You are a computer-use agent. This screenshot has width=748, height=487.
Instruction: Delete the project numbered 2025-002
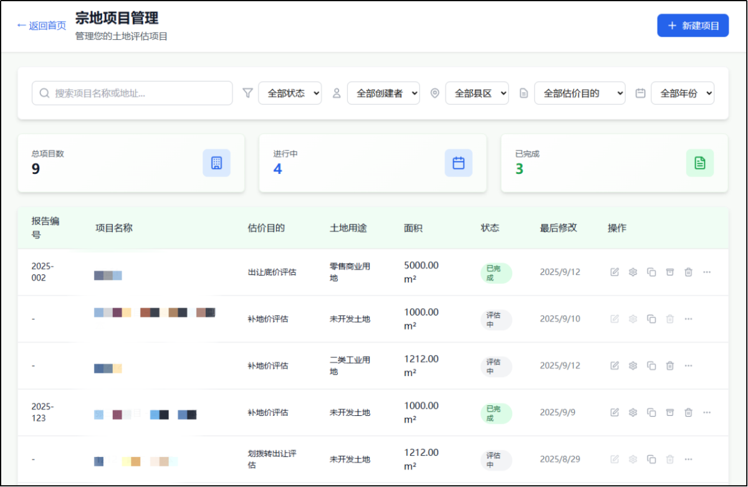point(689,272)
